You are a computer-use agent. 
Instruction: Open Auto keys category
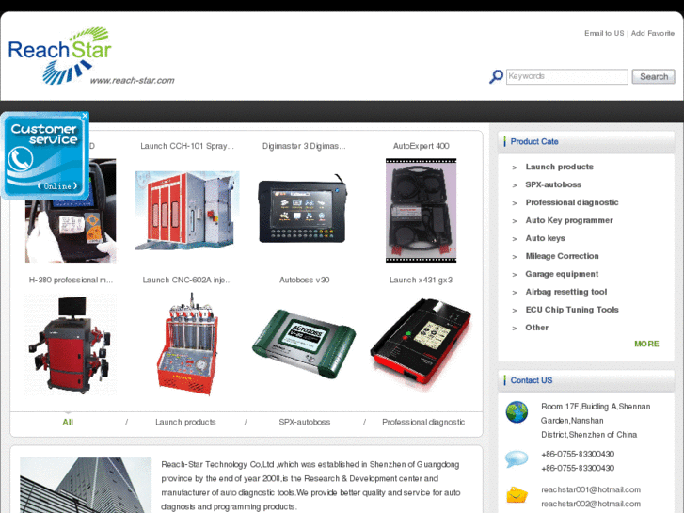tap(546, 238)
